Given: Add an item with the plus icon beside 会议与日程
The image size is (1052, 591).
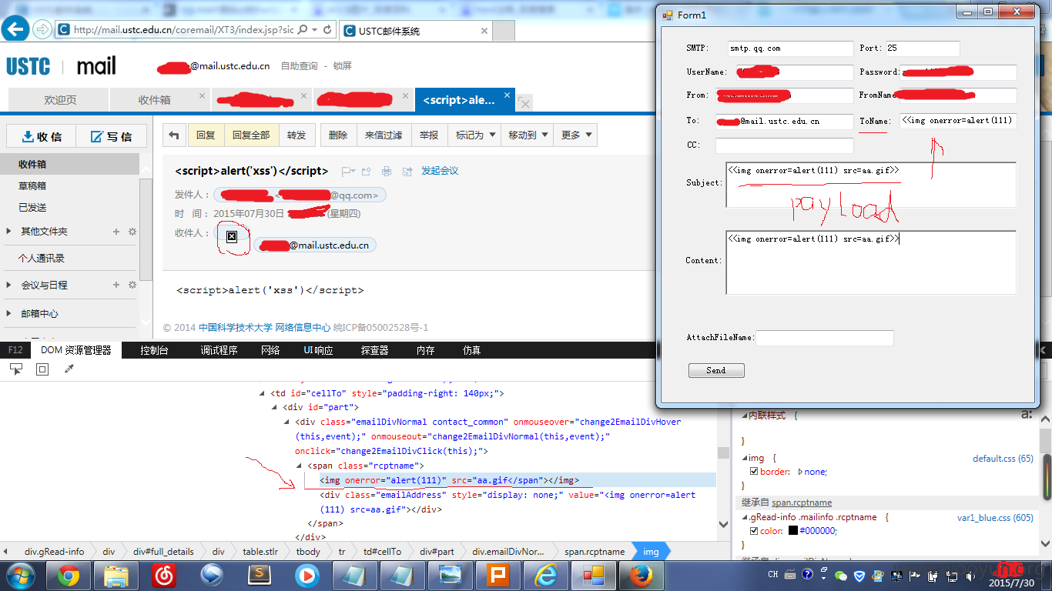Looking at the screenshot, I should coord(116,285).
